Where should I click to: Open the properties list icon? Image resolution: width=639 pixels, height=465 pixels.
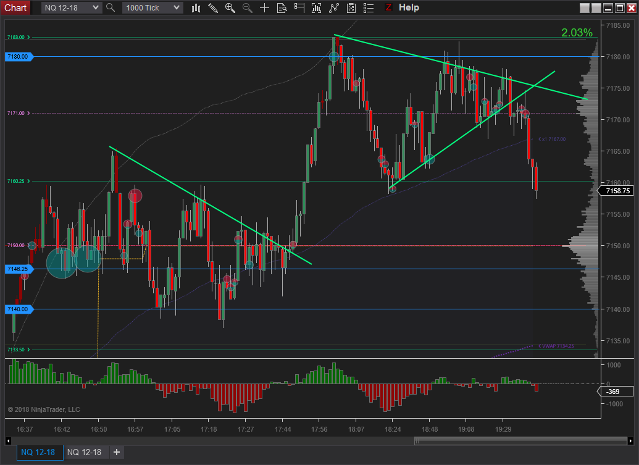pos(369,8)
